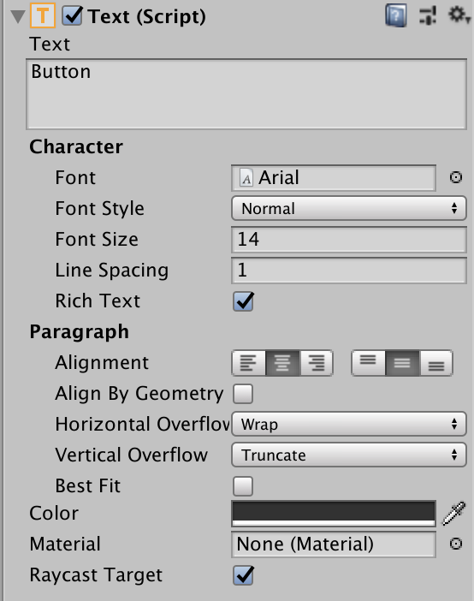474x601 pixels.
Task: Open the Horizontal Overflow dropdown
Action: tap(349, 425)
